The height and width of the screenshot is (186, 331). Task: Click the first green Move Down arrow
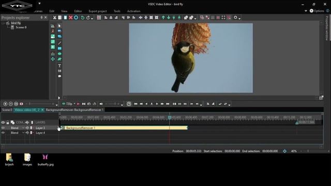click(169, 18)
